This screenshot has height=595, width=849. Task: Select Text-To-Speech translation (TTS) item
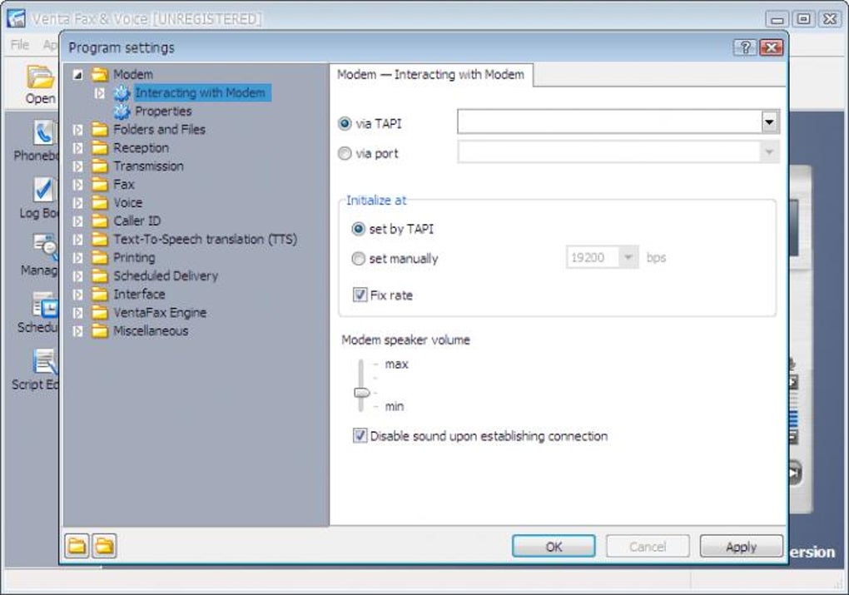coord(206,240)
